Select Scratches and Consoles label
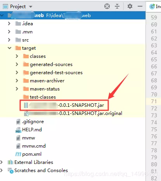 point(41,171)
